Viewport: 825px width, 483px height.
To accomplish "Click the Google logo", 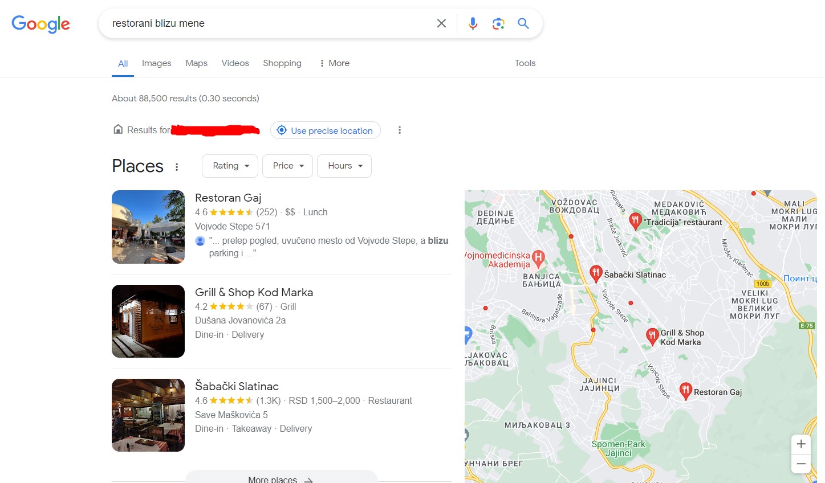I will point(40,23).
